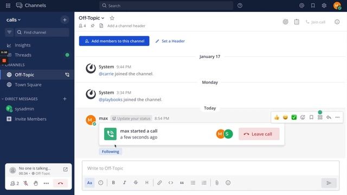Toggle the Aa formatting toolbar
Image resolution: width=347 pixels, height=195 pixels.
click(89, 183)
